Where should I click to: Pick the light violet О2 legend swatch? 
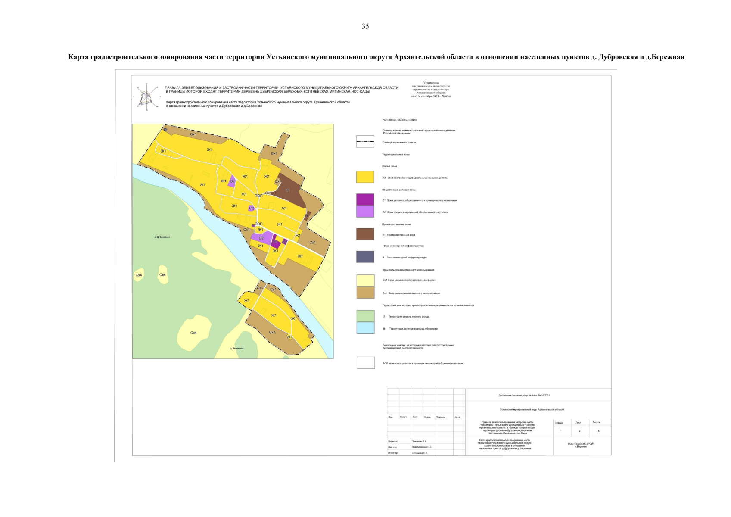coord(365,212)
